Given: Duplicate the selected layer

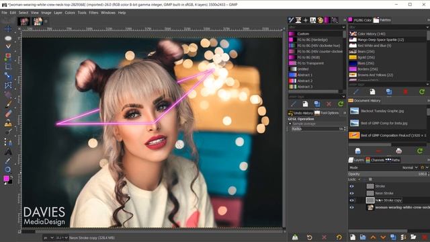Looking at the screenshot, I should (393, 237).
